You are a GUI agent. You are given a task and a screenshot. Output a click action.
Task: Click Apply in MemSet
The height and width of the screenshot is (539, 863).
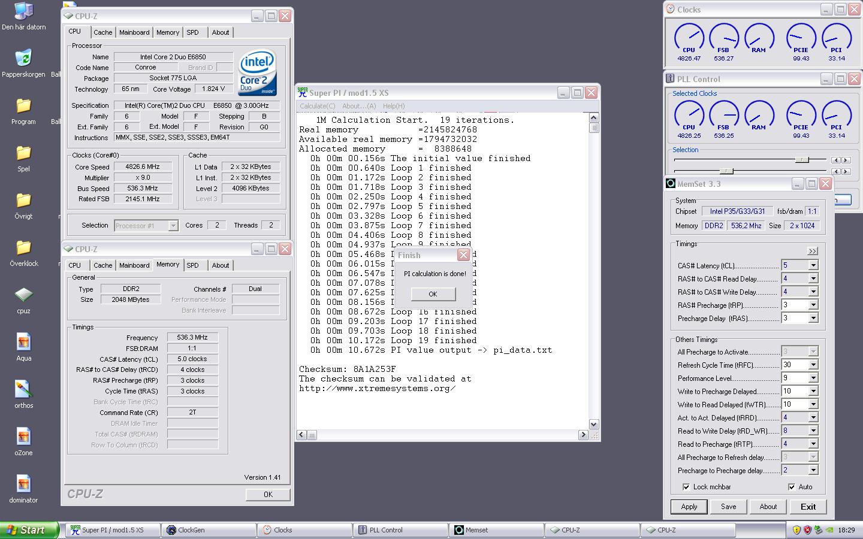tap(689, 507)
